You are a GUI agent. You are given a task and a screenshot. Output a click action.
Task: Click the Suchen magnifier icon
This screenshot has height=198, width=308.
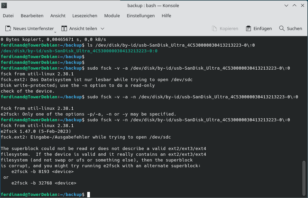click(282, 28)
